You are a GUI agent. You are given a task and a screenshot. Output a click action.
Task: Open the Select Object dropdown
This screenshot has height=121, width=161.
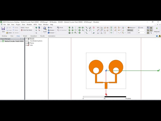29,27
